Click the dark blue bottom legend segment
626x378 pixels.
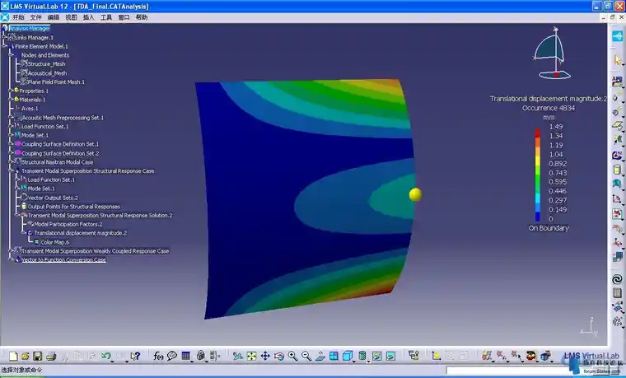point(538,217)
